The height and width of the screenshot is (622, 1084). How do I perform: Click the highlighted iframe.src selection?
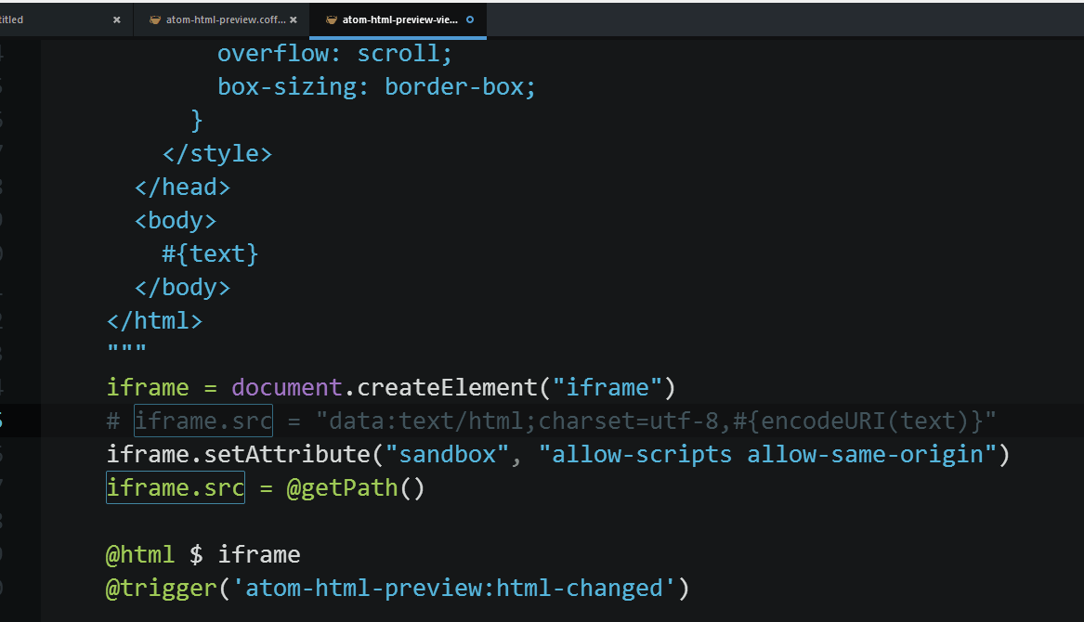[x=175, y=486]
